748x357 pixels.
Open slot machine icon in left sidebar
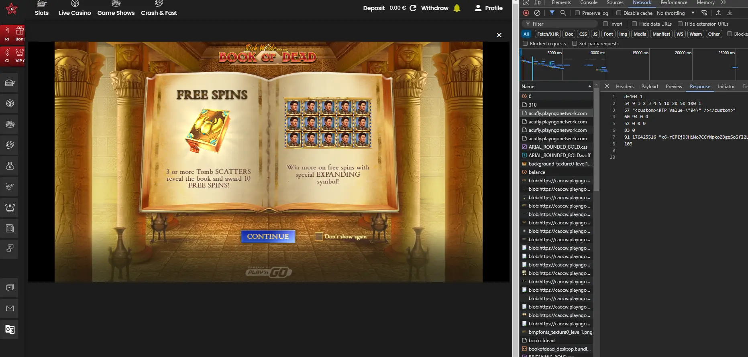click(x=10, y=83)
